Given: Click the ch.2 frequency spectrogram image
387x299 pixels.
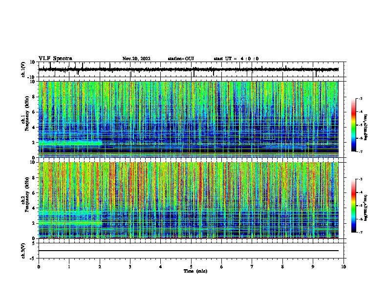Looking at the screenshot, I should 188,200.
